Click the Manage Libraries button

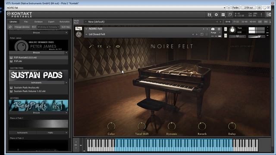point(22,27)
